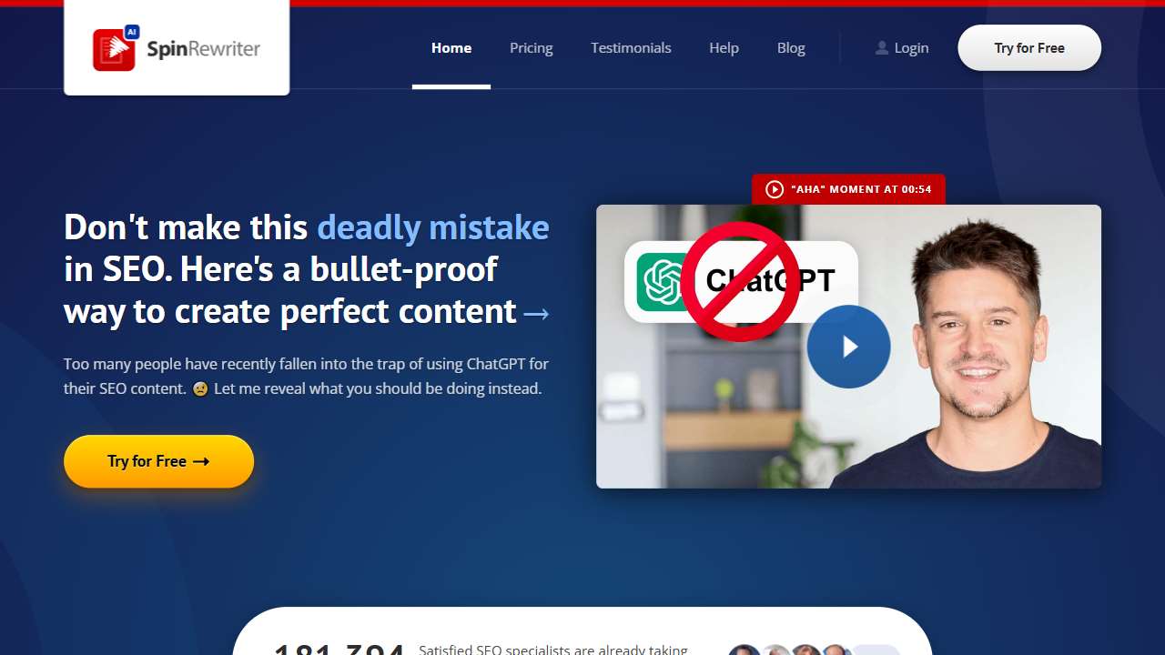
Task: Click the red prohibition sign over ChatGPT
Action: 739,281
